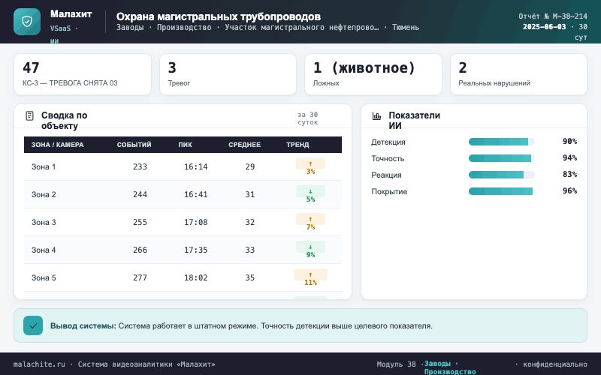Click the report date 2025-06-03
601x375 pixels.
(x=544, y=27)
